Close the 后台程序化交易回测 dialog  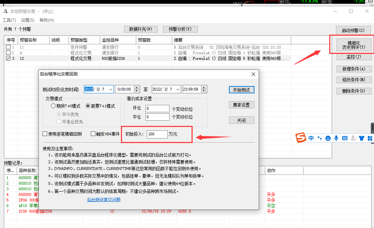[x=253, y=74]
